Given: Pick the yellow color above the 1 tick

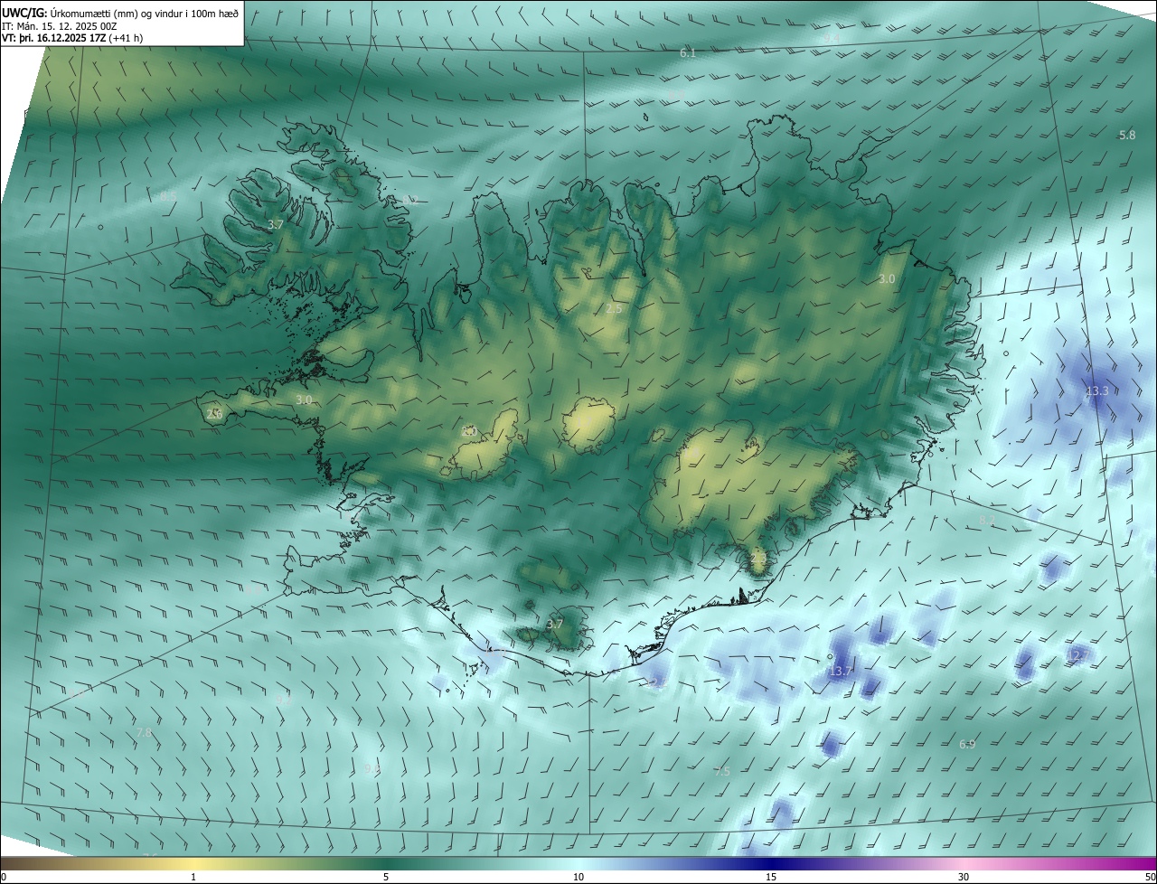Looking at the screenshot, I should tap(193, 864).
